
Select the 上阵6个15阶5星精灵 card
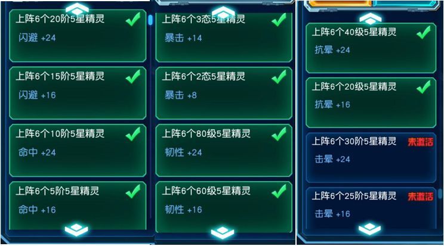[x=78, y=93]
